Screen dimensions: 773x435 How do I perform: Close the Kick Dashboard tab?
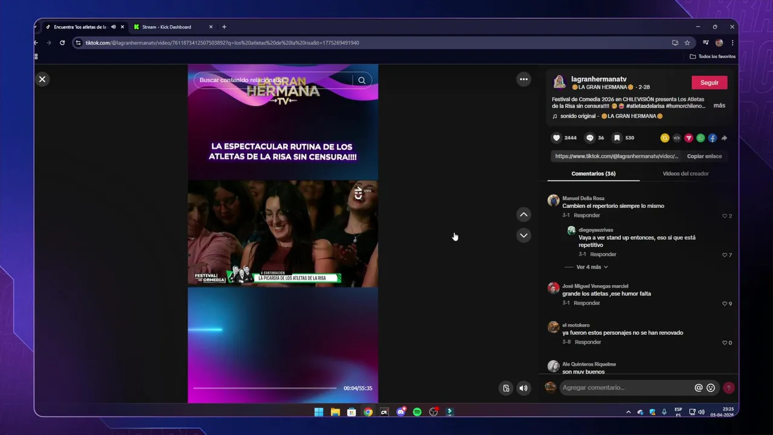point(211,27)
